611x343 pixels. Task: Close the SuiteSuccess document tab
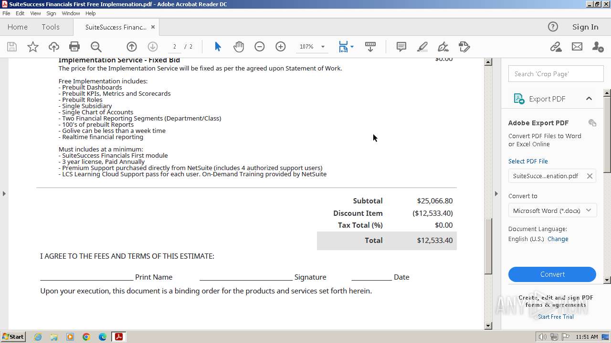tap(153, 27)
